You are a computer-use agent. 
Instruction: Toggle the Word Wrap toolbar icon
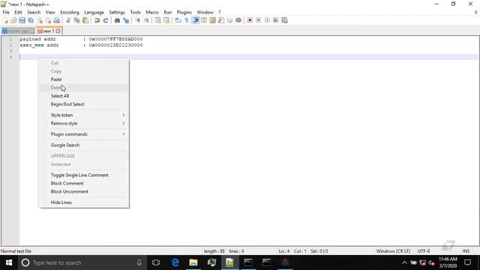click(x=178, y=20)
